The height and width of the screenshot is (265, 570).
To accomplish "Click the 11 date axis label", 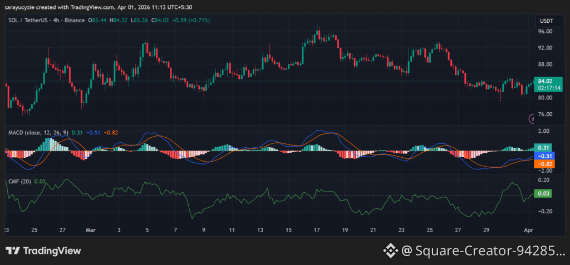I will point(232,230).
